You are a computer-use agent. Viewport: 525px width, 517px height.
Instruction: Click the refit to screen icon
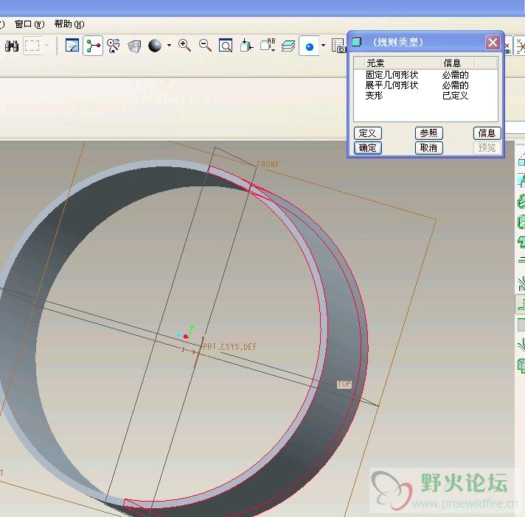click(226, 46)
